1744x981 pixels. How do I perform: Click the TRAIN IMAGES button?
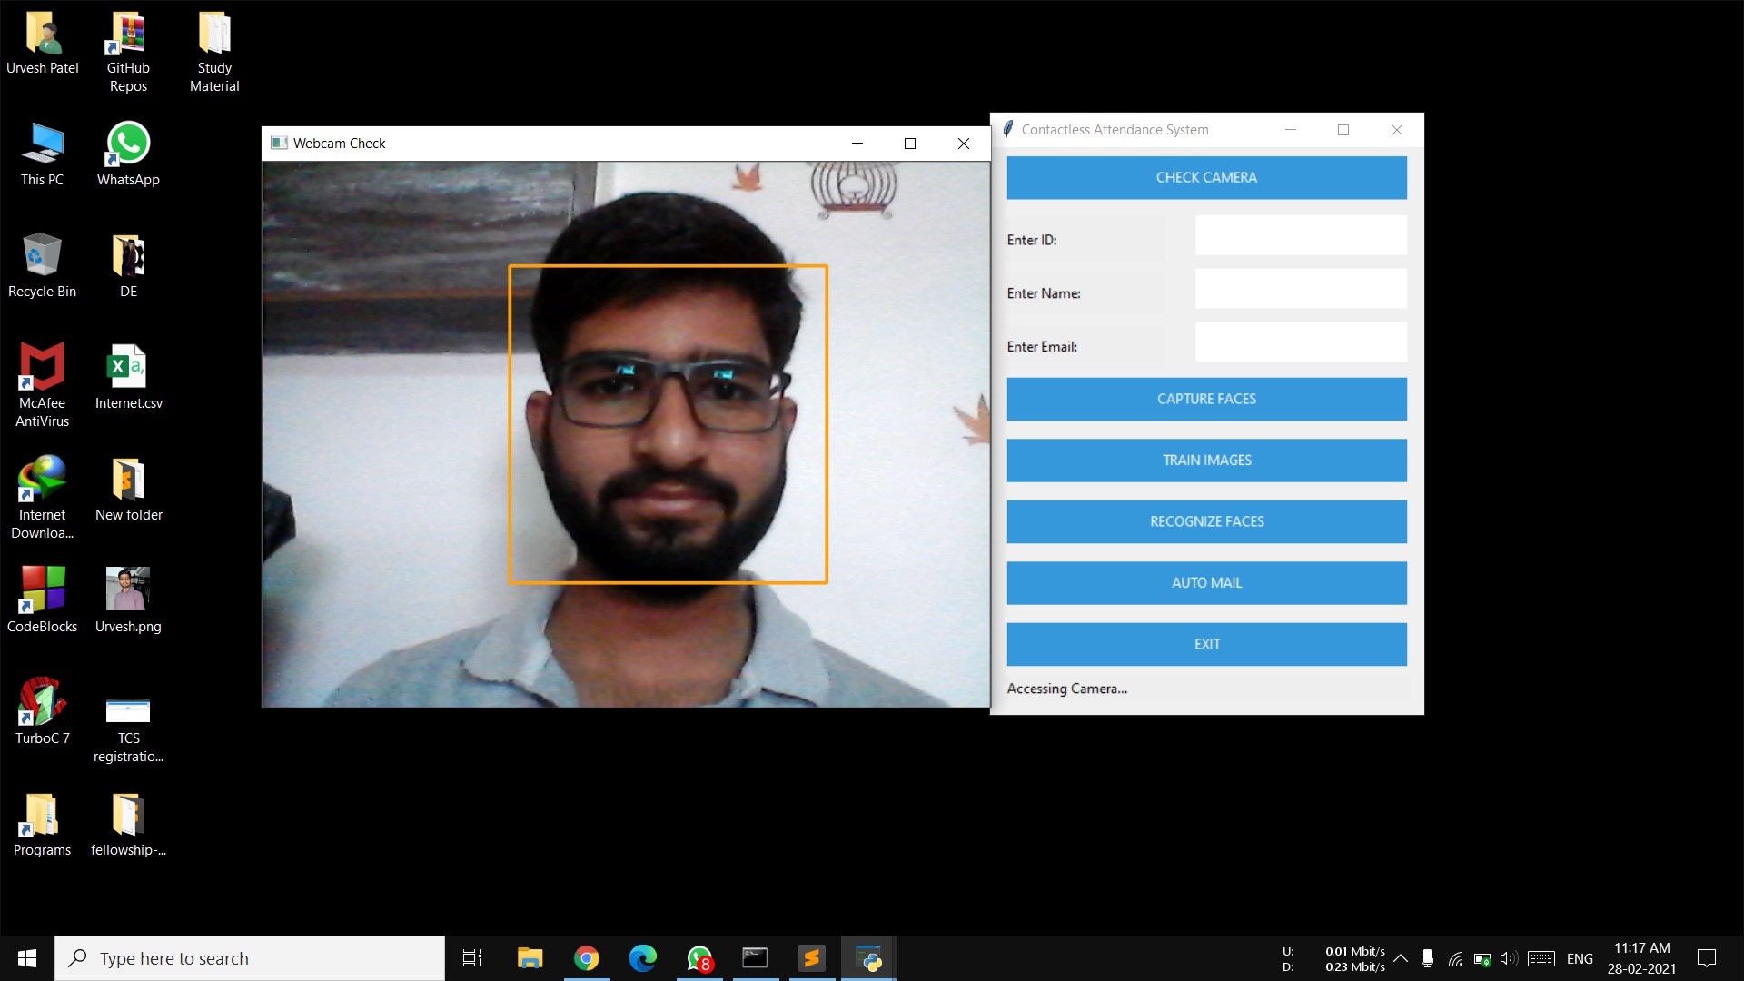pos(1205,461)
